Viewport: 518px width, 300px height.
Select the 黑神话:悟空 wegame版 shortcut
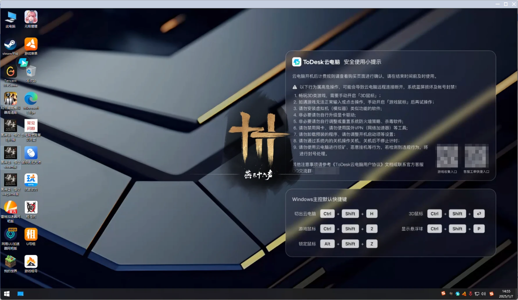[x=11, y=185]
